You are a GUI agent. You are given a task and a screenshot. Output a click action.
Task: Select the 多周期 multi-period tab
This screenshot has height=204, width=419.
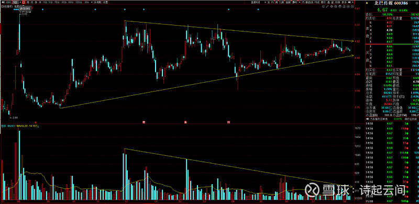pos(97,3)
